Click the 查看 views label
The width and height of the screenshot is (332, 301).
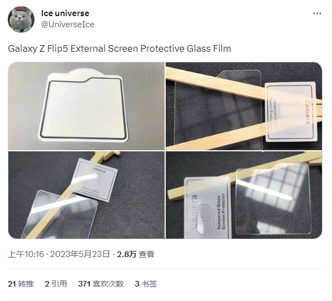[x=146, y=254]
